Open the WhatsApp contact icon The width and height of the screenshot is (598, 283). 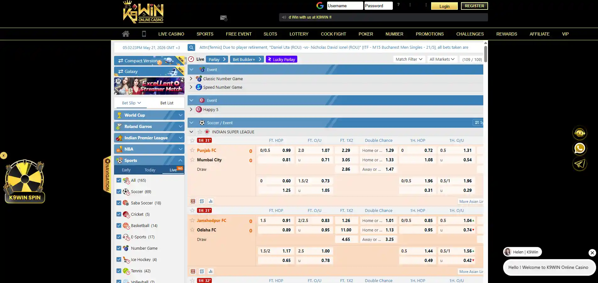pos(579,148)
